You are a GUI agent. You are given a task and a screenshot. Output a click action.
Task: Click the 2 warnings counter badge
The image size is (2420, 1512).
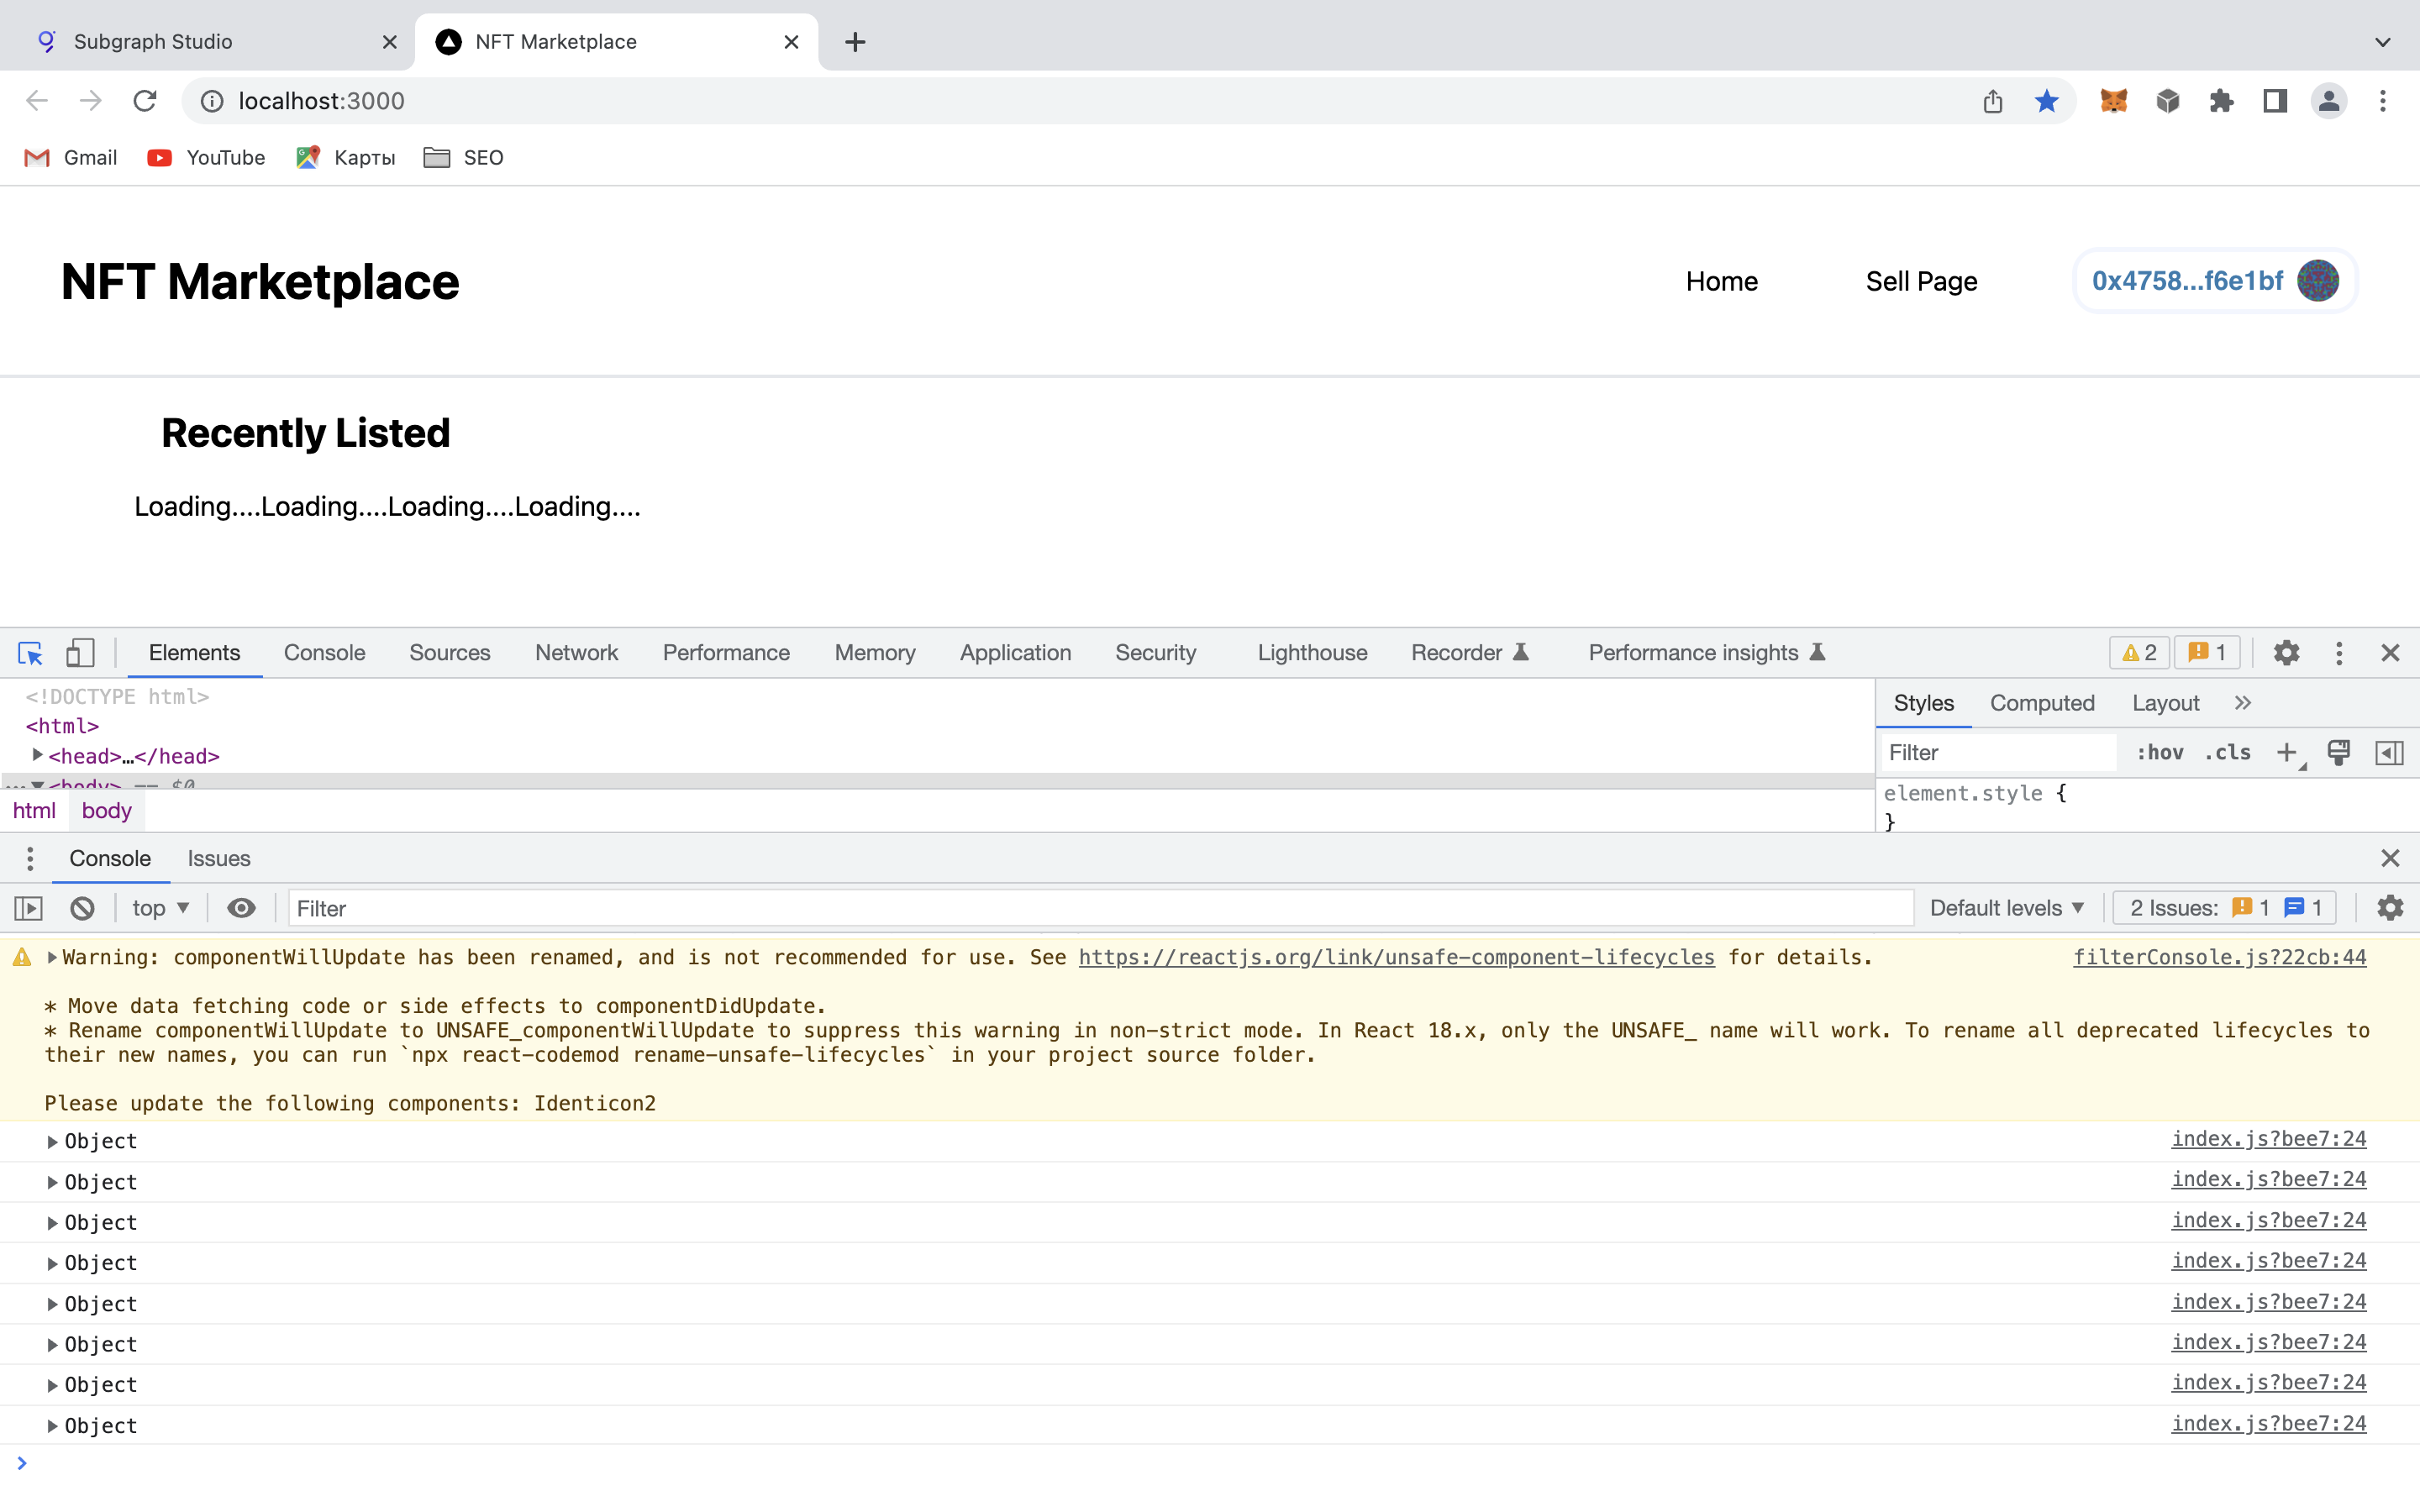point(2140,653)
